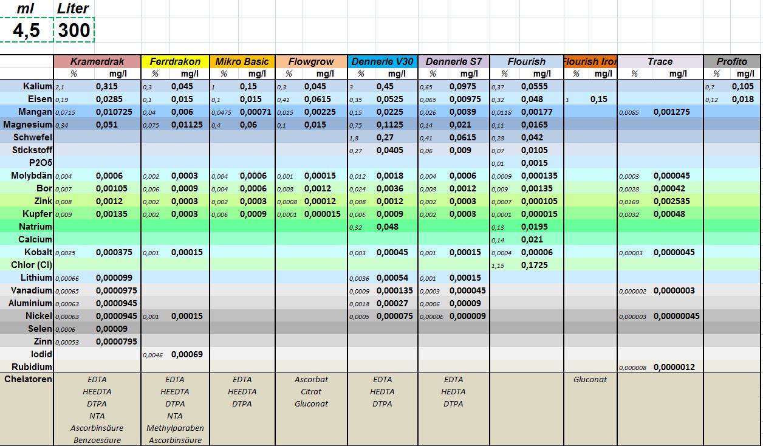Image resolution: width=763 pixels, height=446 pixels.
Task: Select Trace Nickel value 0,00000045
Action: 677,316
